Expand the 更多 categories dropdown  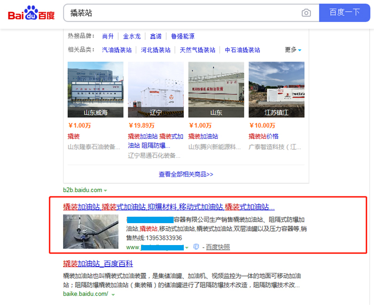pyautogui.click(x=293, y=50)
